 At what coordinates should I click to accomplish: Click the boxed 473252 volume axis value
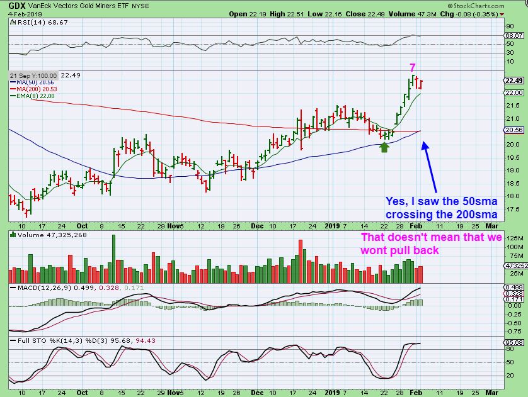pos(515,266)
